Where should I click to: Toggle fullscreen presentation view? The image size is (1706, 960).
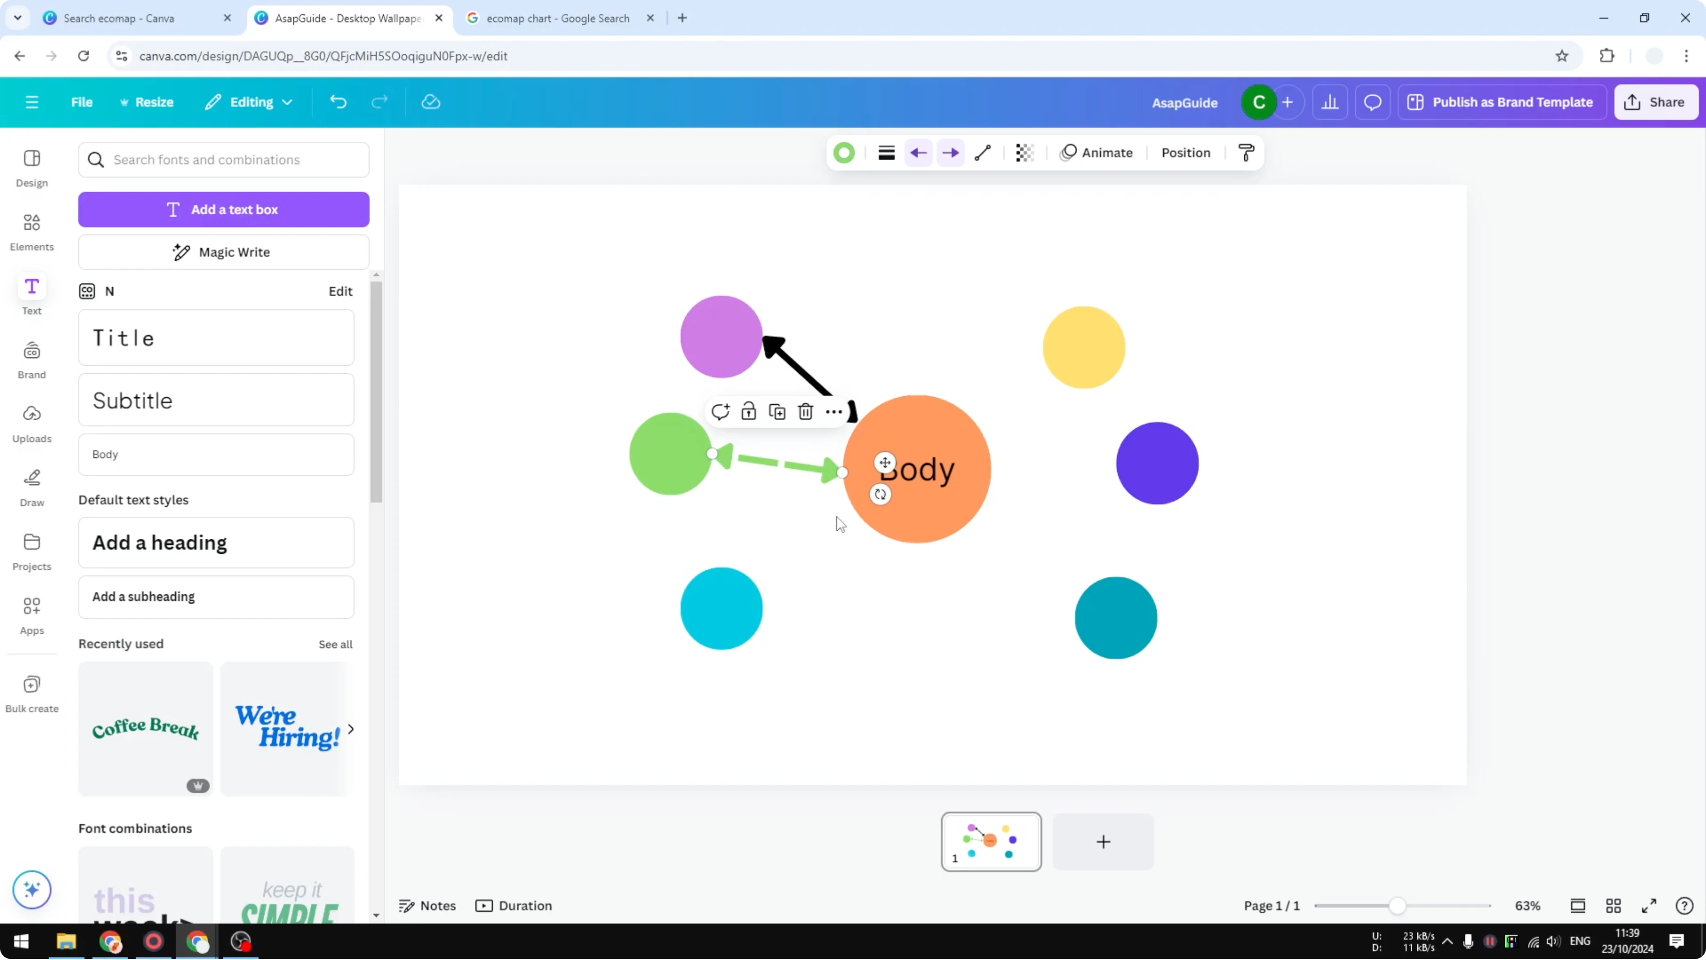(1650, 906)
